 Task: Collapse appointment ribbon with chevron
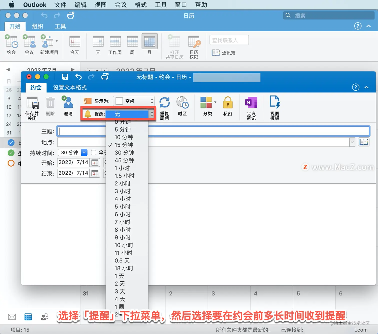[x=366, y=87]
